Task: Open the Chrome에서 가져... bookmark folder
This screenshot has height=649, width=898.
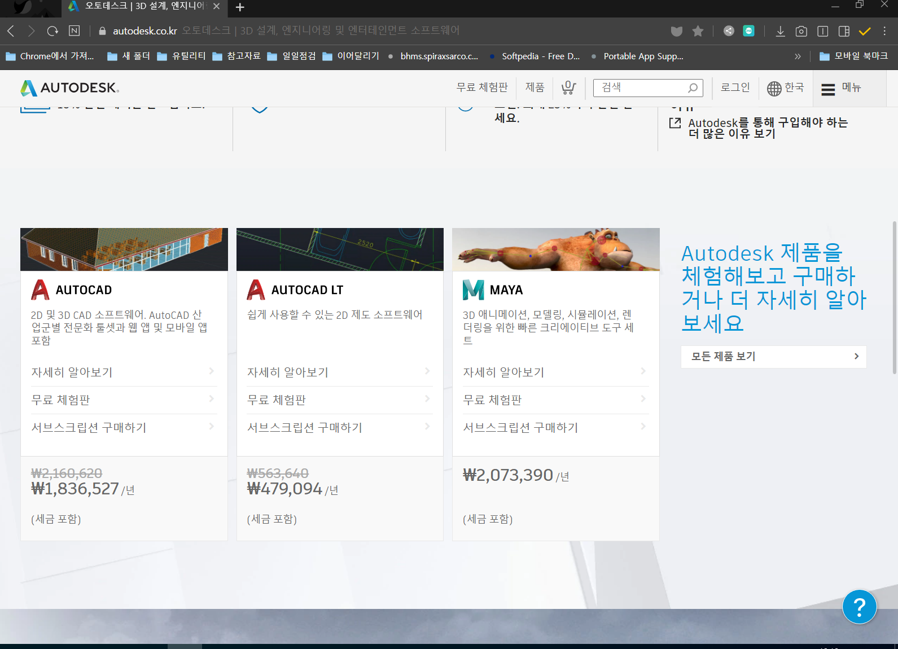Action: [50, 56]
